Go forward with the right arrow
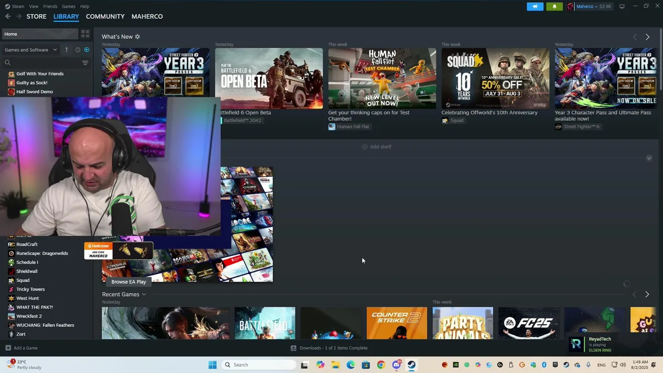663x373 pixels. 19,17
